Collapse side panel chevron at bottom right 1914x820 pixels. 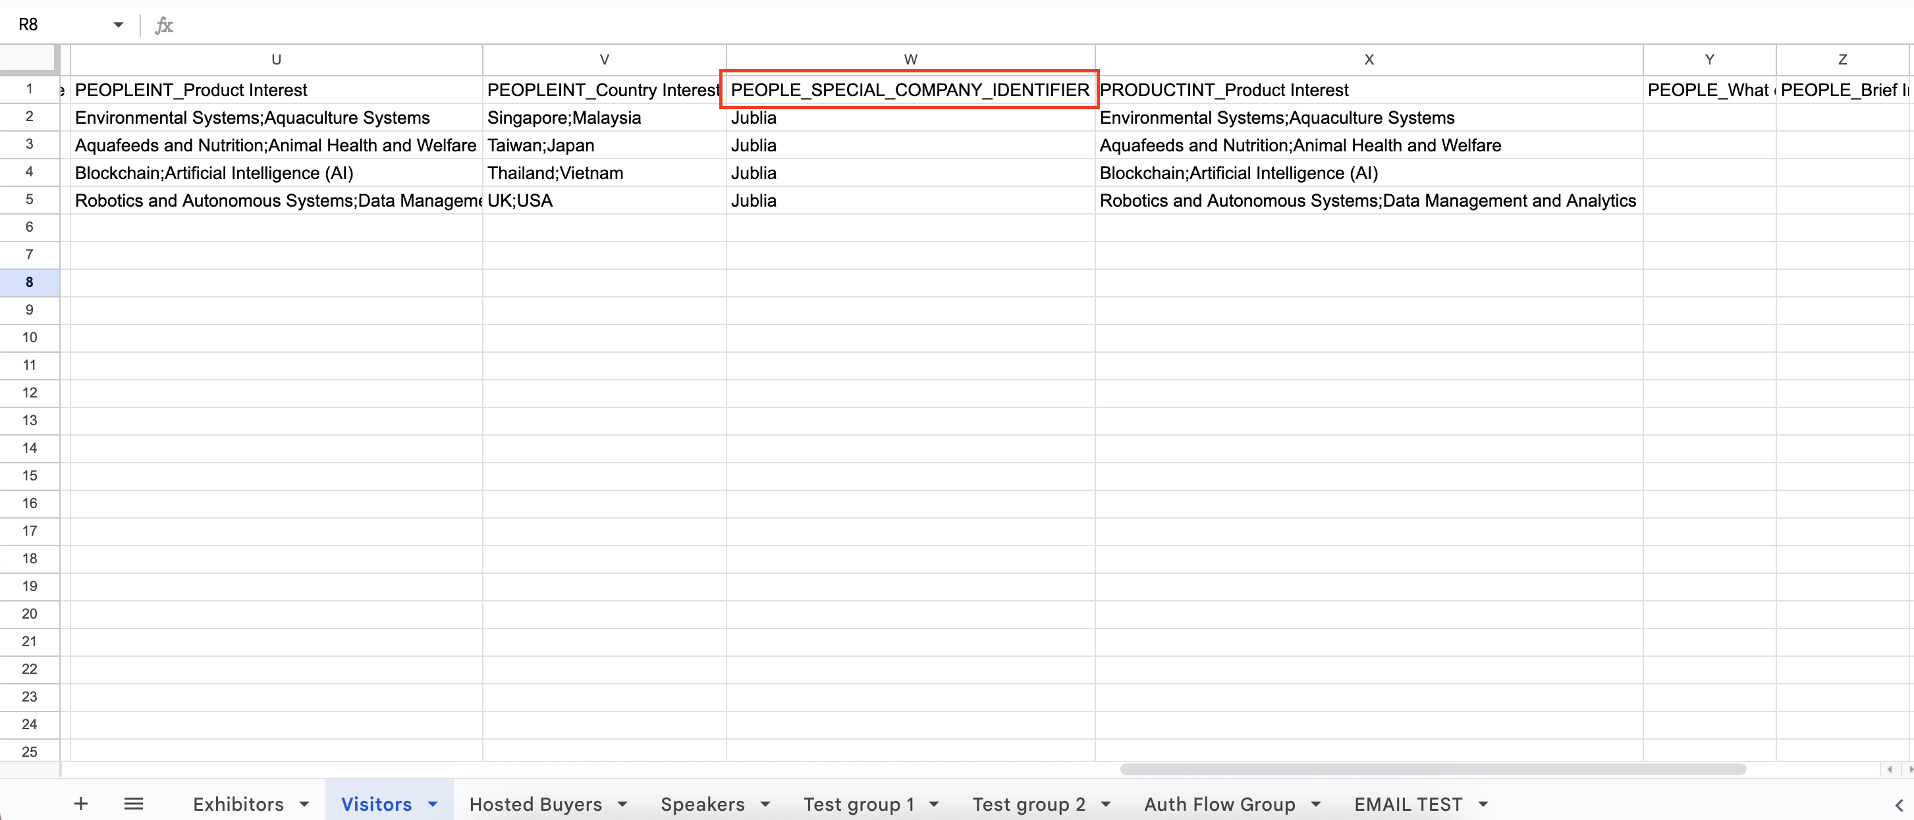click(x=1899, y=804)
